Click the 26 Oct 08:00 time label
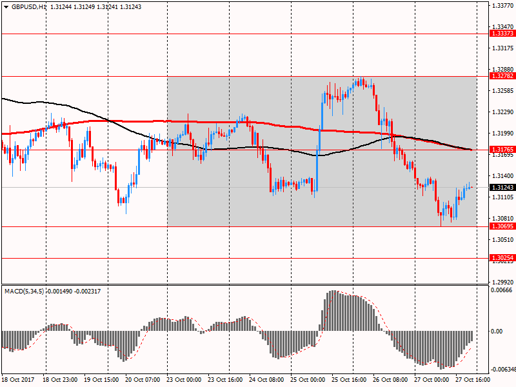Image resolution: width=516 pixels, height=387 pixels. (391, 380)
